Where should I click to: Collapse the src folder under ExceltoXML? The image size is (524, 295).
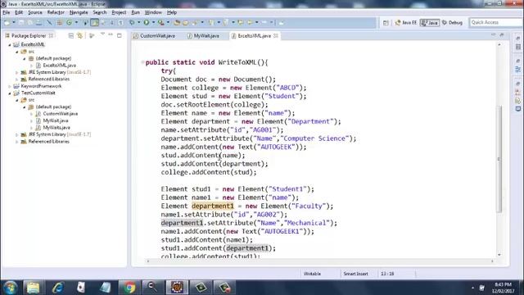[17, 52]
